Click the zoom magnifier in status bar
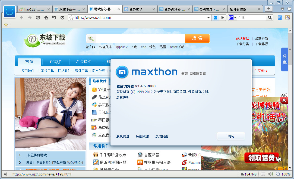Viewport: 294px width, 179px height. click(x=278, y=174)
